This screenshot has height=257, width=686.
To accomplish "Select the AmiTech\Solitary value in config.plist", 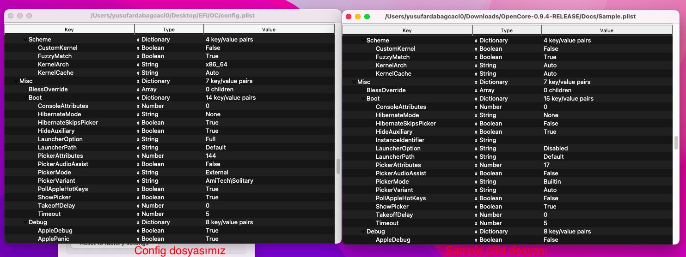I will coord(229,181).
